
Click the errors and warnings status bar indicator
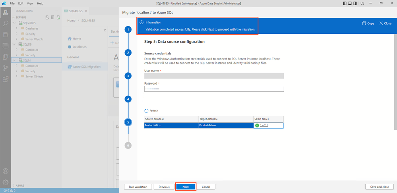pyautogui.click(x=10, y=191)
